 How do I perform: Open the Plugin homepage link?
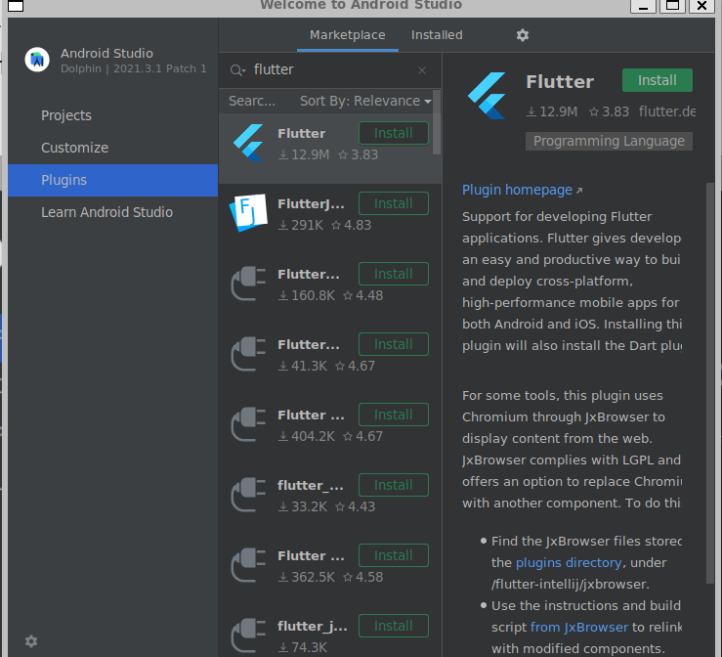[522, 190]
